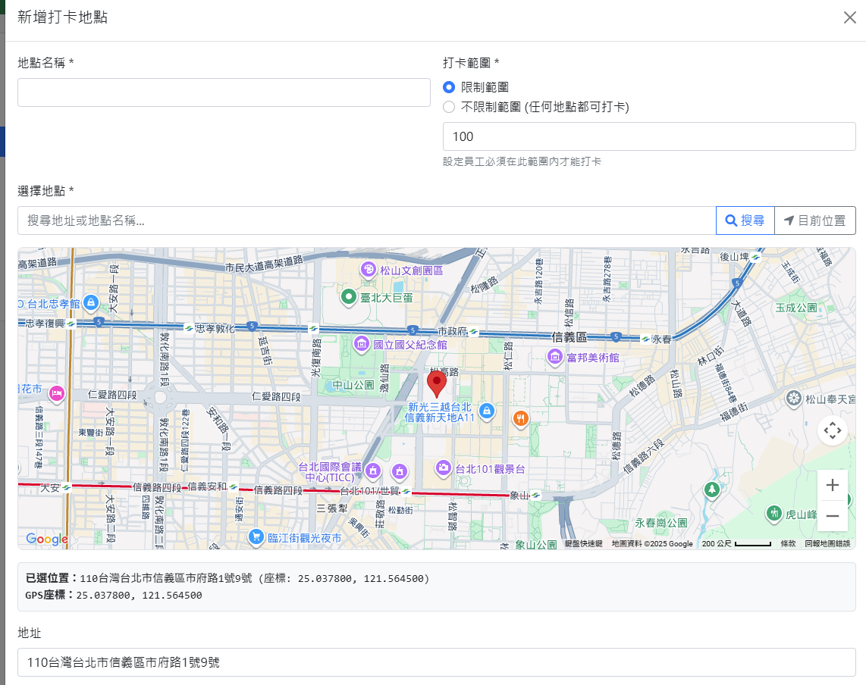The image size is (866, 685).
Task: Select 不限制範圍 radio option
Action: click(x=449, y=107)
